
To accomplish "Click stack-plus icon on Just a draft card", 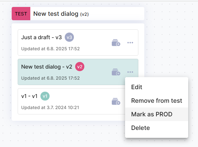I will [116, 43].
